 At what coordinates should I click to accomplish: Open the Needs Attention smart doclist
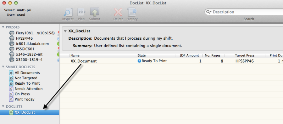pos(29,89)
